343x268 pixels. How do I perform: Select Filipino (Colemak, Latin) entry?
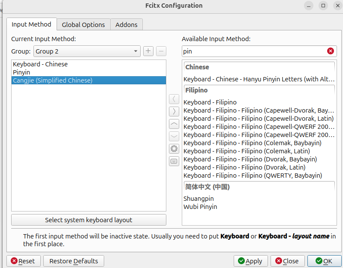pos(259,151)
